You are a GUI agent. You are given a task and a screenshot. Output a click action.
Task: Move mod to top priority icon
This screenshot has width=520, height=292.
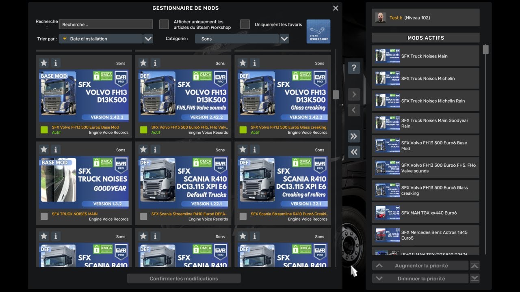point(474,266)
